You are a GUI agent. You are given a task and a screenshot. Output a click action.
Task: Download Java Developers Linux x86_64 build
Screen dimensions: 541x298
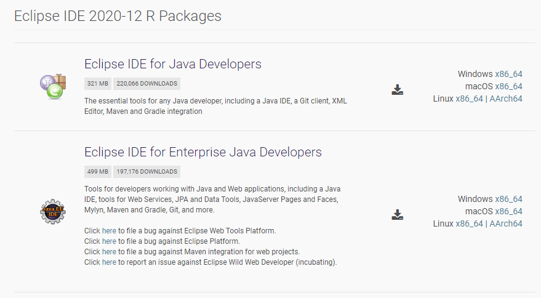[469, 99]
